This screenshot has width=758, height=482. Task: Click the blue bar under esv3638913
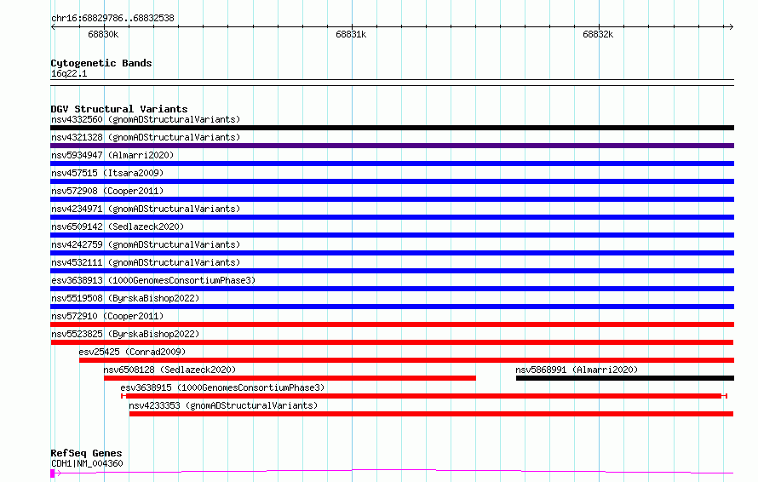392,289
